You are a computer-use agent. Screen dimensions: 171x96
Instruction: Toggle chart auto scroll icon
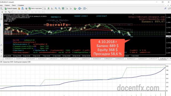(67, 8)
